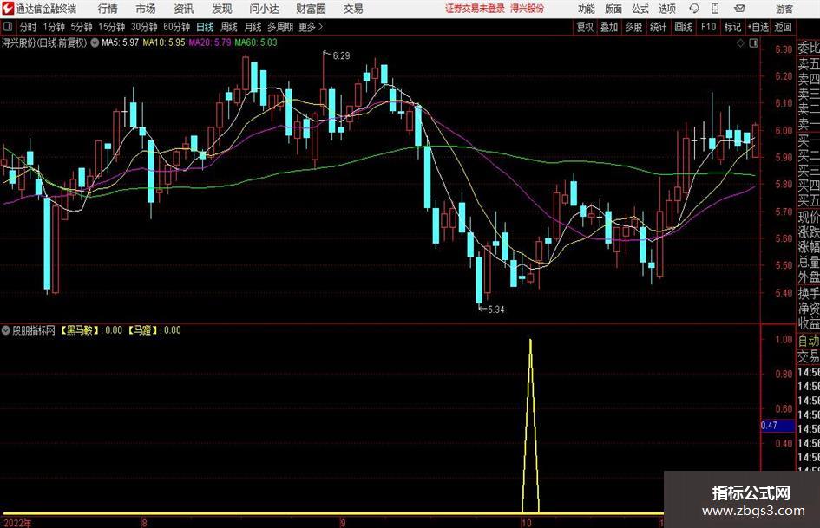
Task: Open the 问小达 menu
Action: point(264,9)
